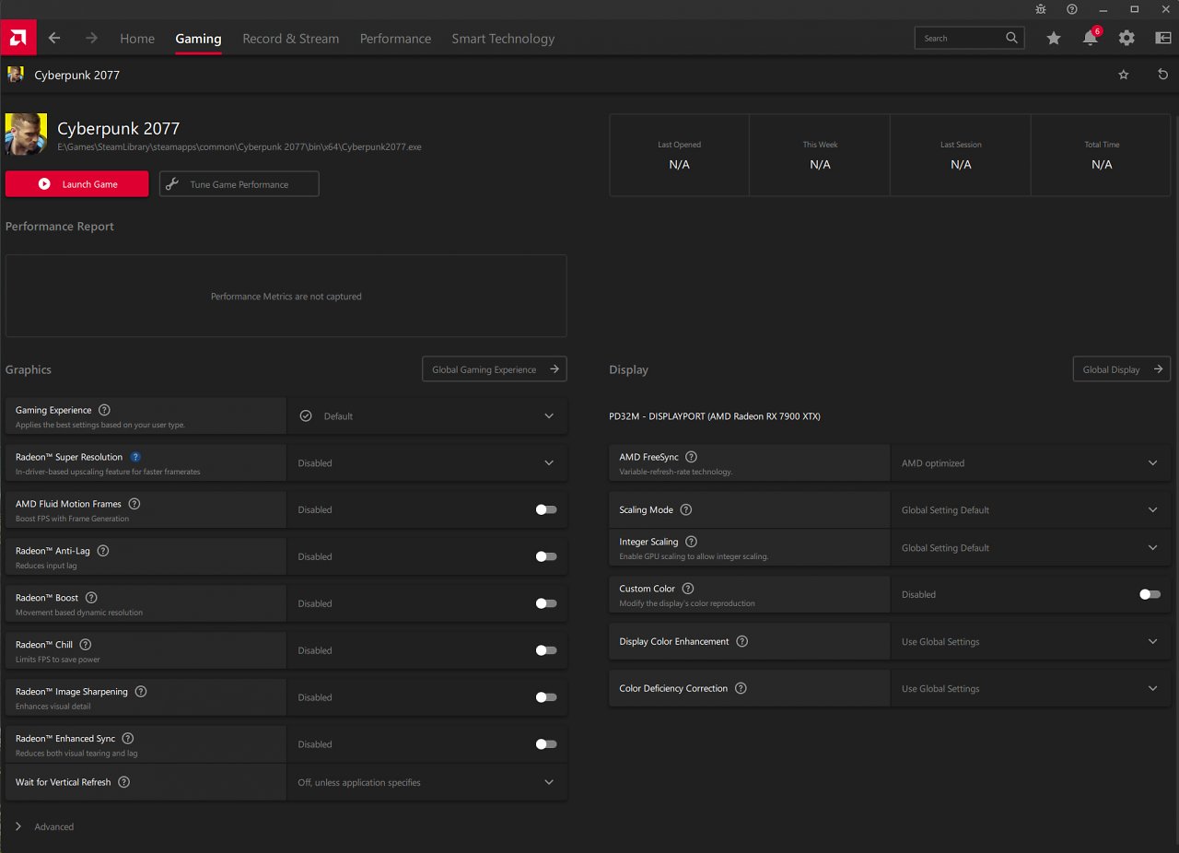The image size is (1179, 853).
Task: Show help for Radeon Boost
Action: (x=91, y=598)
